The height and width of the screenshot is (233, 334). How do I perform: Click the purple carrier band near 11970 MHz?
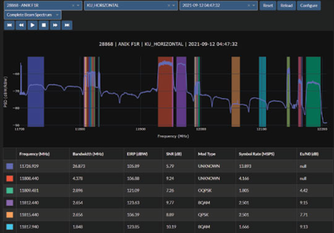[181, 92]
